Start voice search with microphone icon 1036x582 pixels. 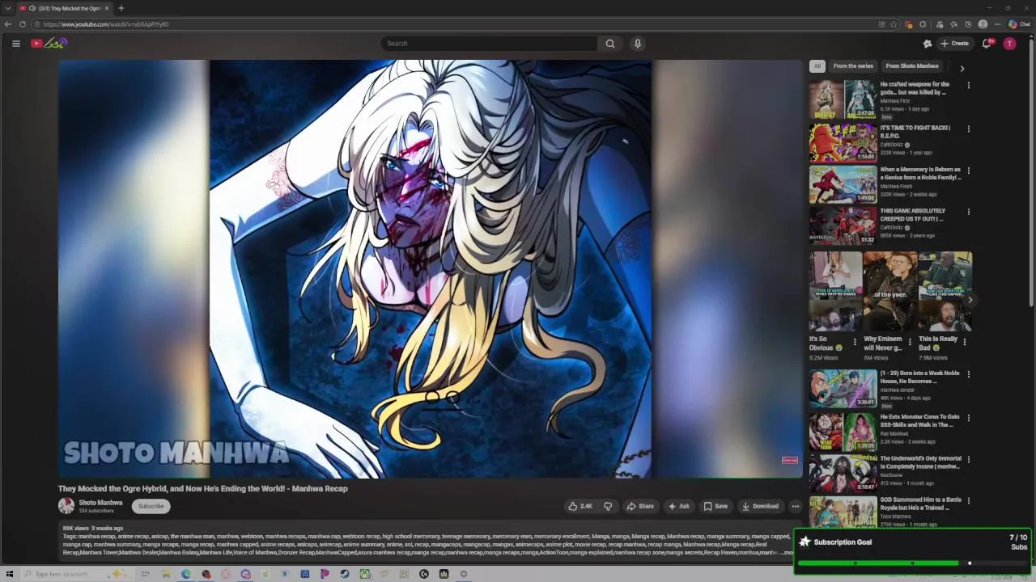(638, 44)
